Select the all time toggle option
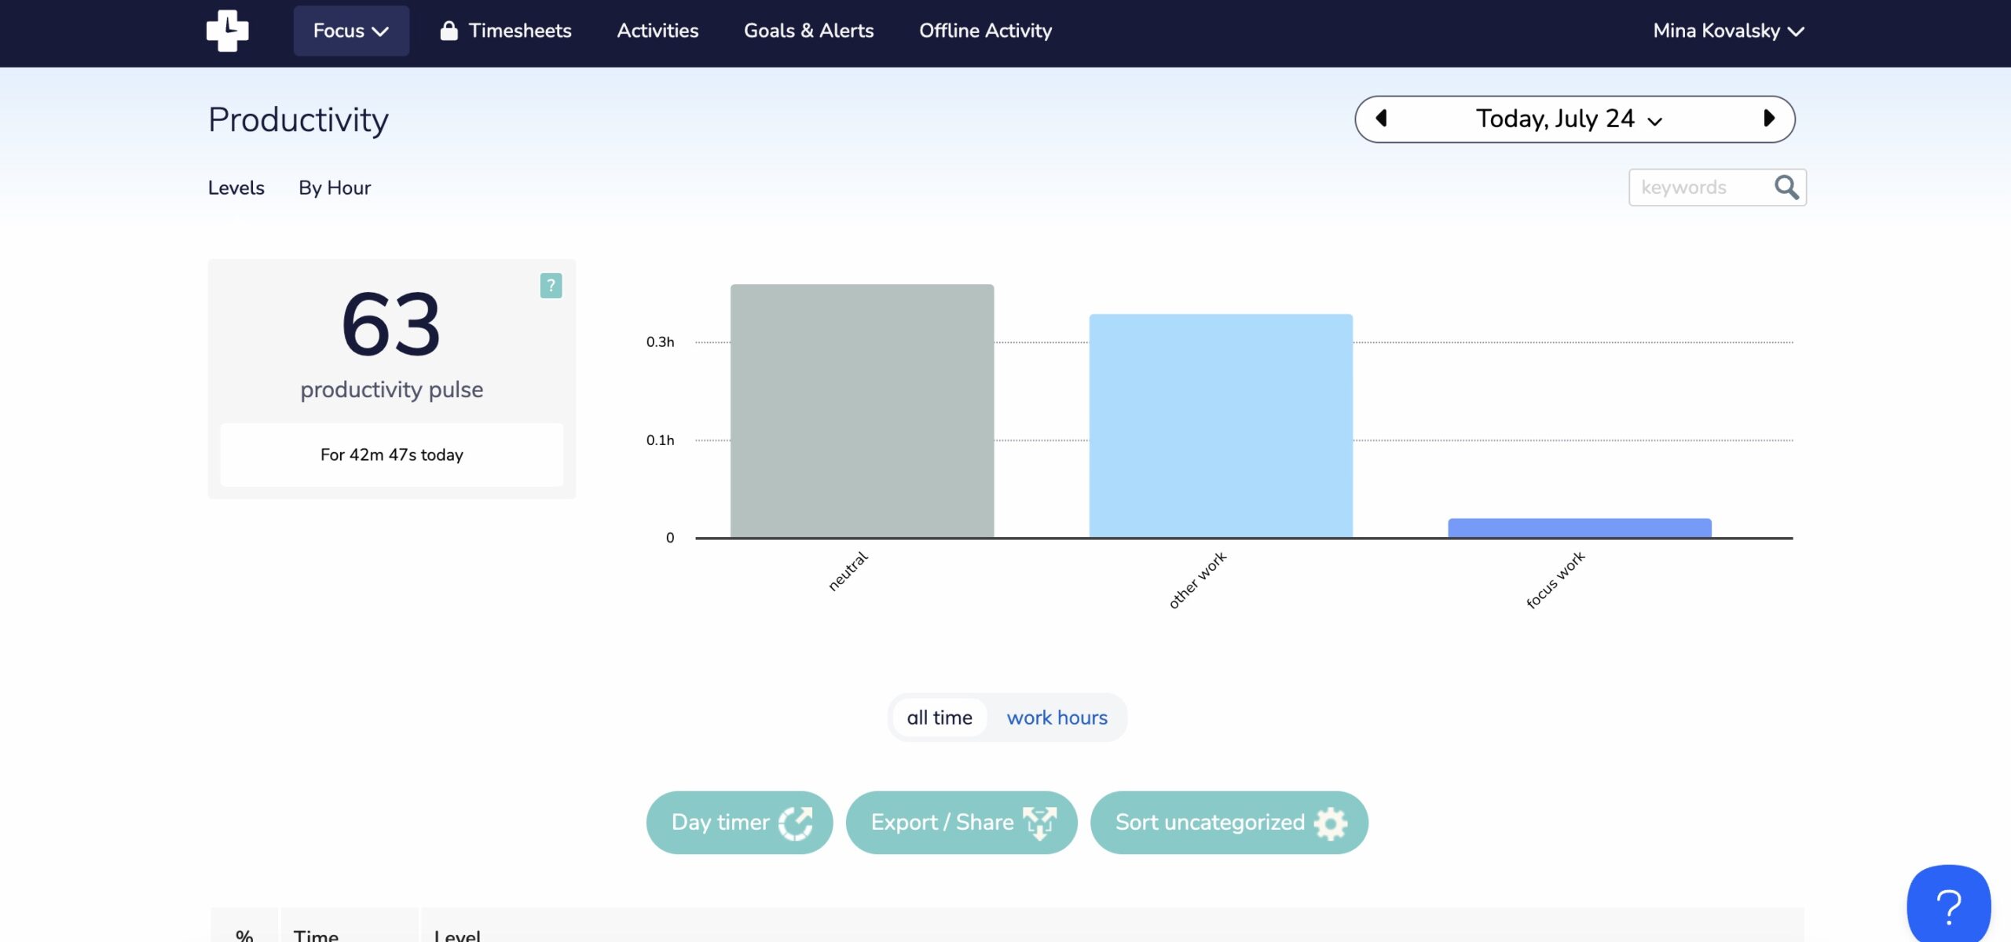 point(940,717)
